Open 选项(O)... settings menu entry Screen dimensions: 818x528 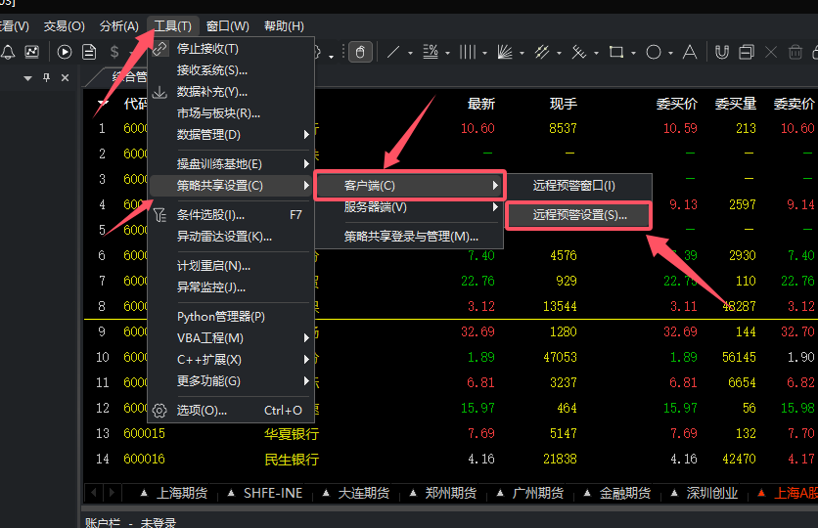tap(232, 411)
